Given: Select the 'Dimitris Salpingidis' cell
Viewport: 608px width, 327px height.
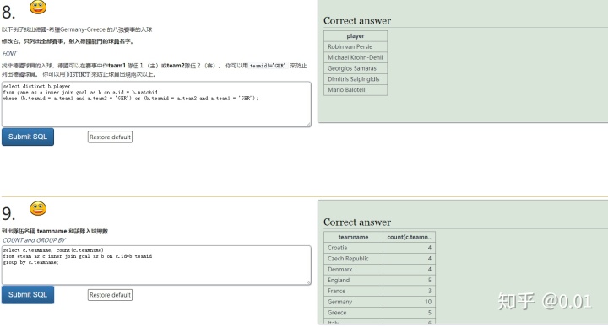Looking at the screenshot, I should tap(356, 79).
